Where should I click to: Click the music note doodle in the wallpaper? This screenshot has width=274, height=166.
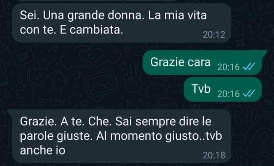(53, 48)
